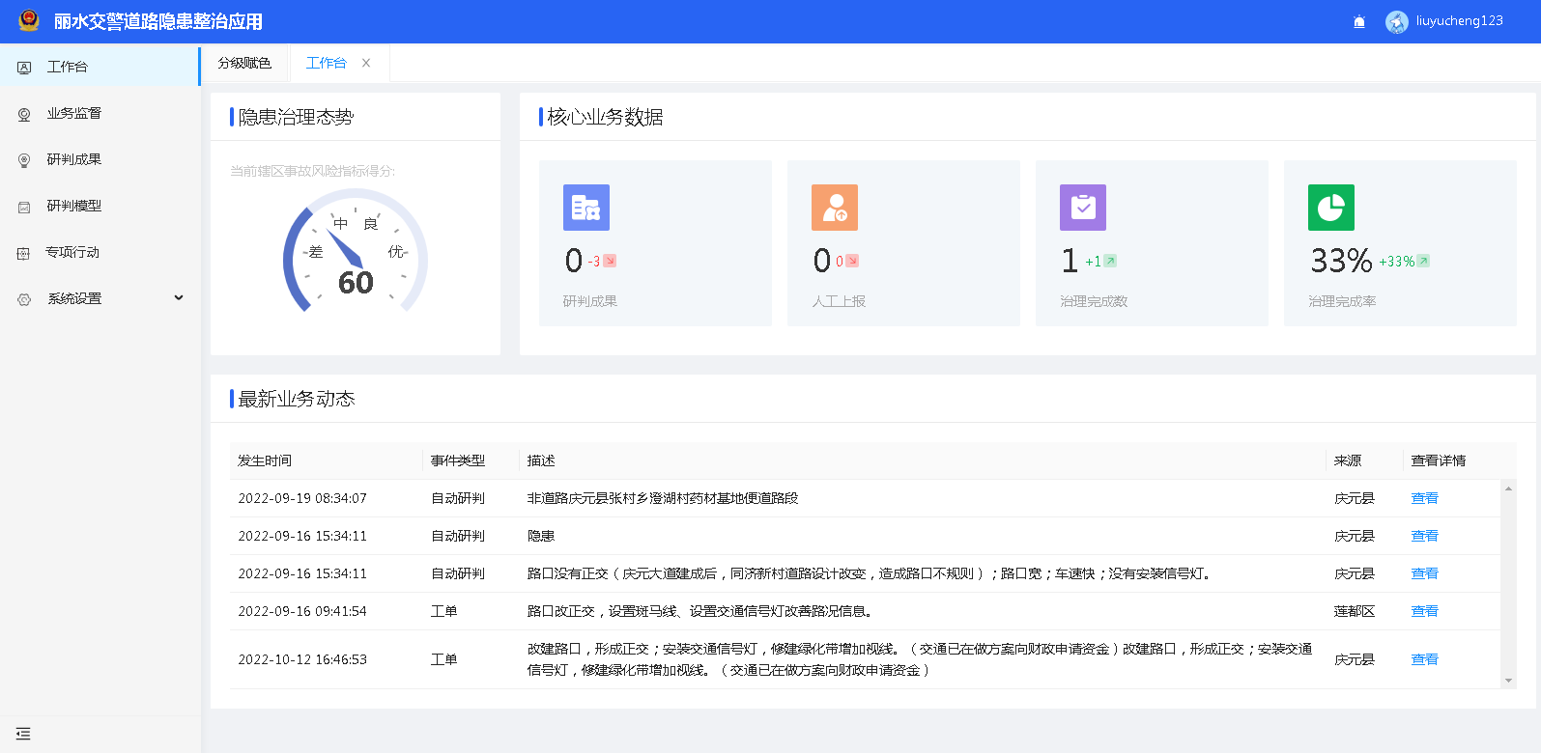
Task: Click the 丽水交警道路隐患整治应用 title
Action: 158,21
